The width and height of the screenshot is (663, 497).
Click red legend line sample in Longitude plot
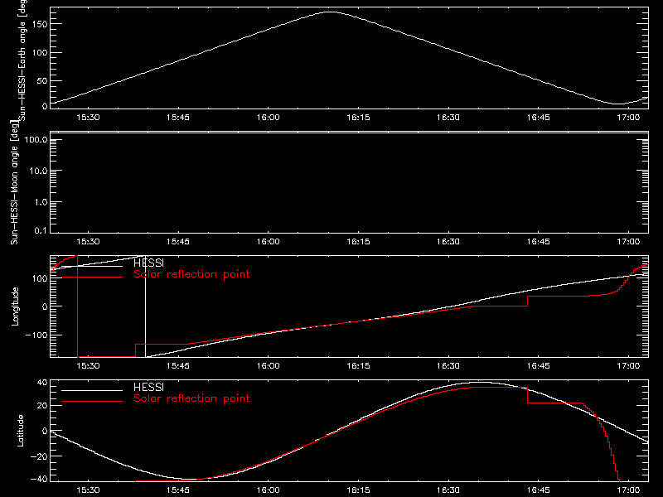[92, 277]
